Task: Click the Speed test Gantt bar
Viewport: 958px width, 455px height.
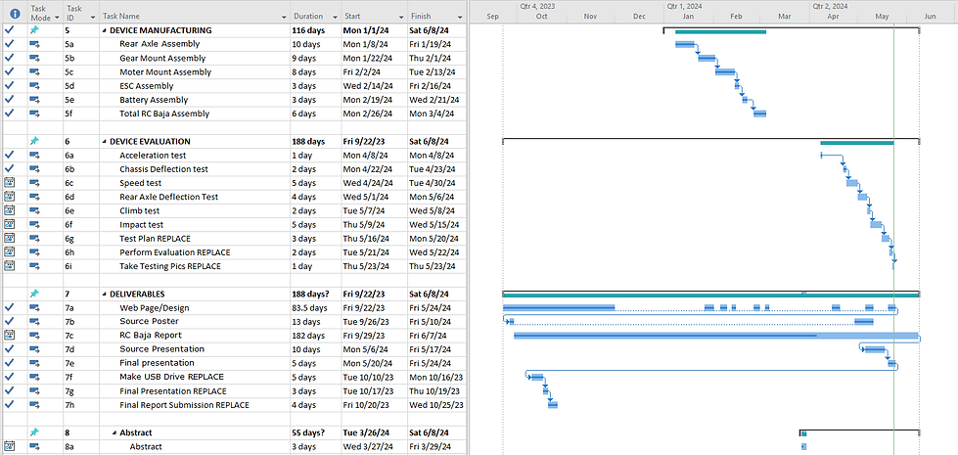Action: (851, 183)
